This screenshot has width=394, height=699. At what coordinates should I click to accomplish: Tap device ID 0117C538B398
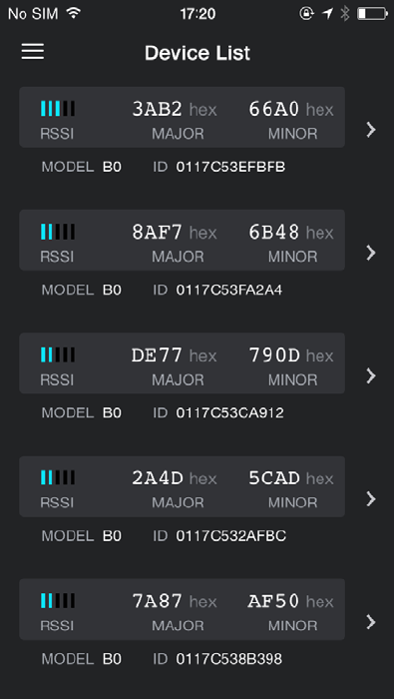(228, 659)
